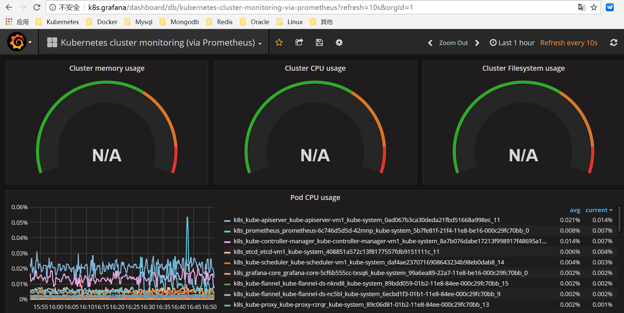624x313 pixels.
Task: Click the Zoom Out time range button
Action: 453,43
